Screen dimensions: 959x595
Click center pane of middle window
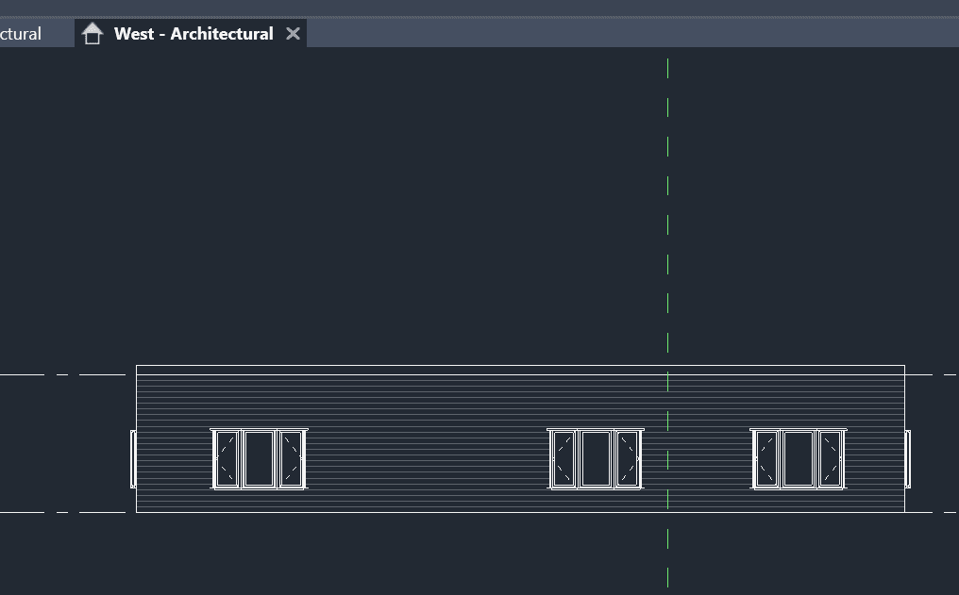click(x=596, y=459)
